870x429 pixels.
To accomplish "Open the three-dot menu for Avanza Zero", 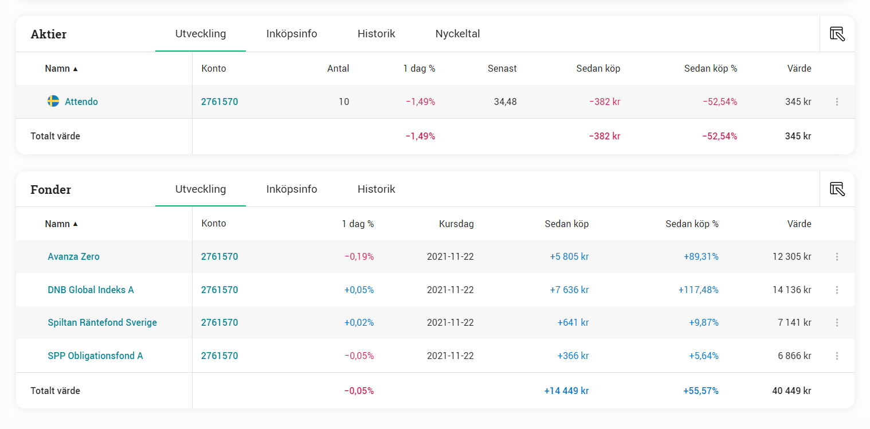I will [837, 257].
